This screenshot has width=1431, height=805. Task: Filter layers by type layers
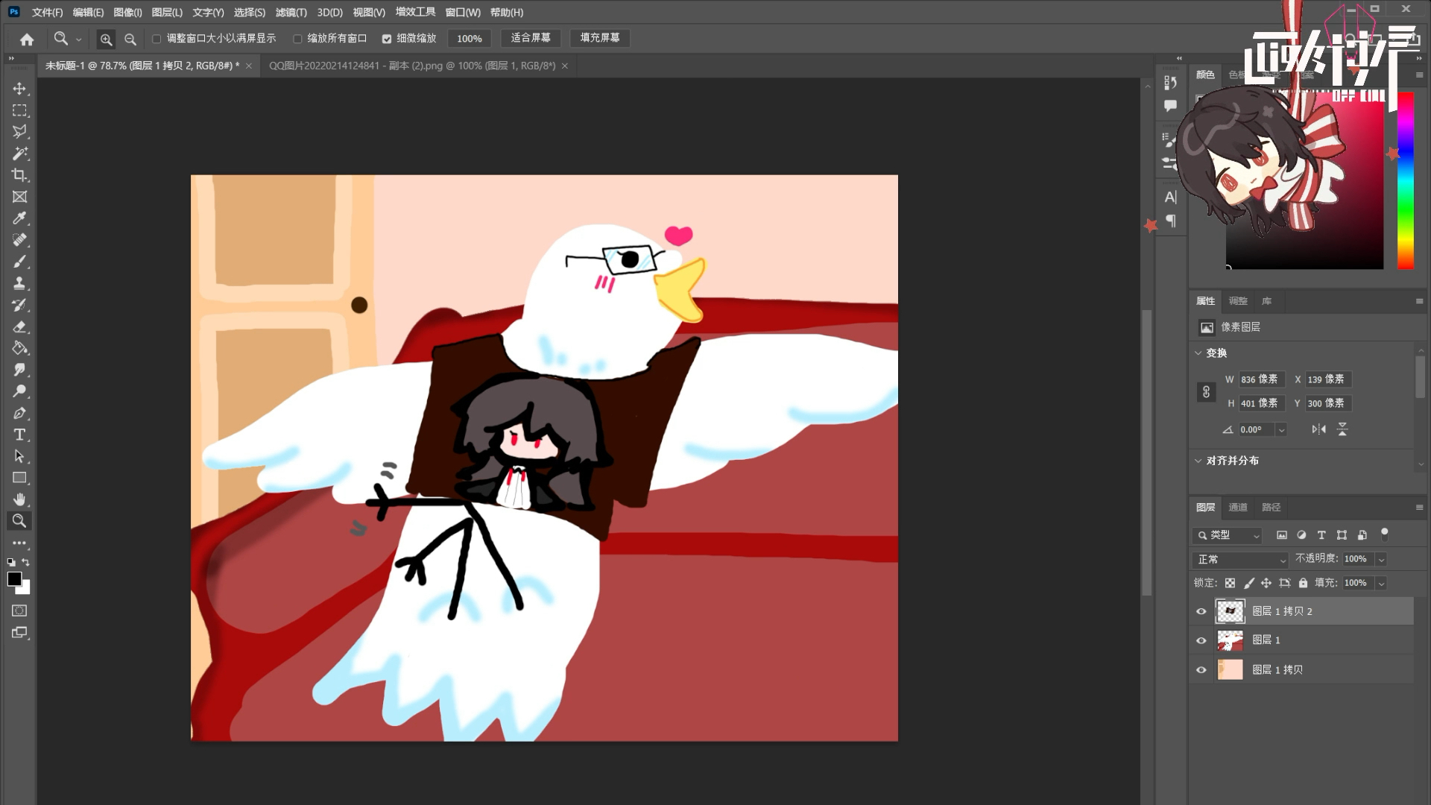coord(1321,535)
